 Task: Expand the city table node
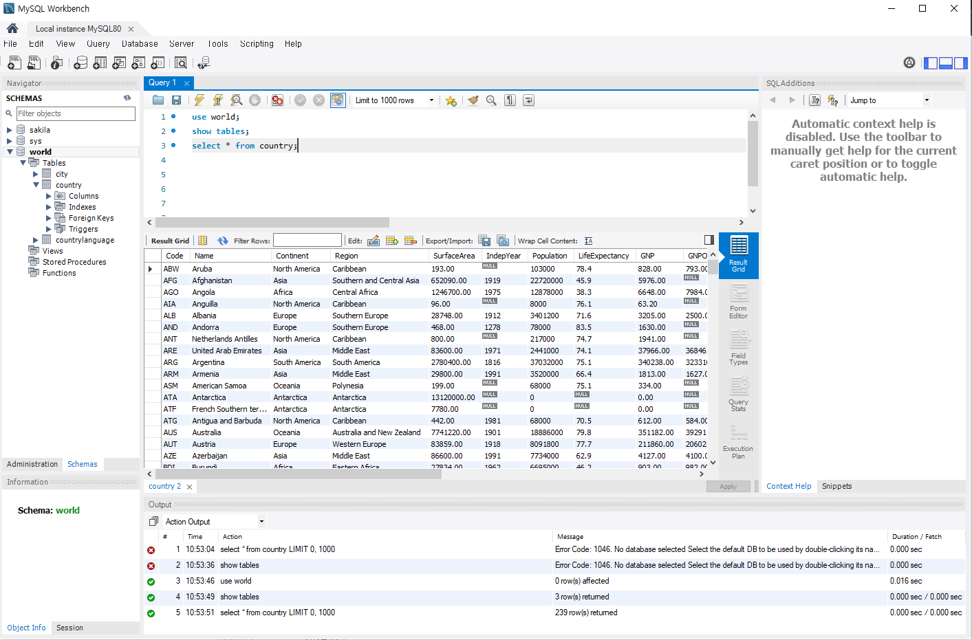point(36,174)
